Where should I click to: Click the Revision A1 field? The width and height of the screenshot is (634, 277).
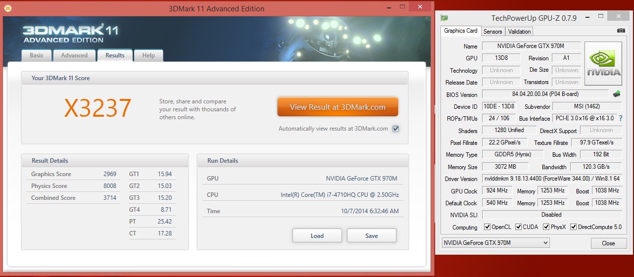[x=566, y=58]
